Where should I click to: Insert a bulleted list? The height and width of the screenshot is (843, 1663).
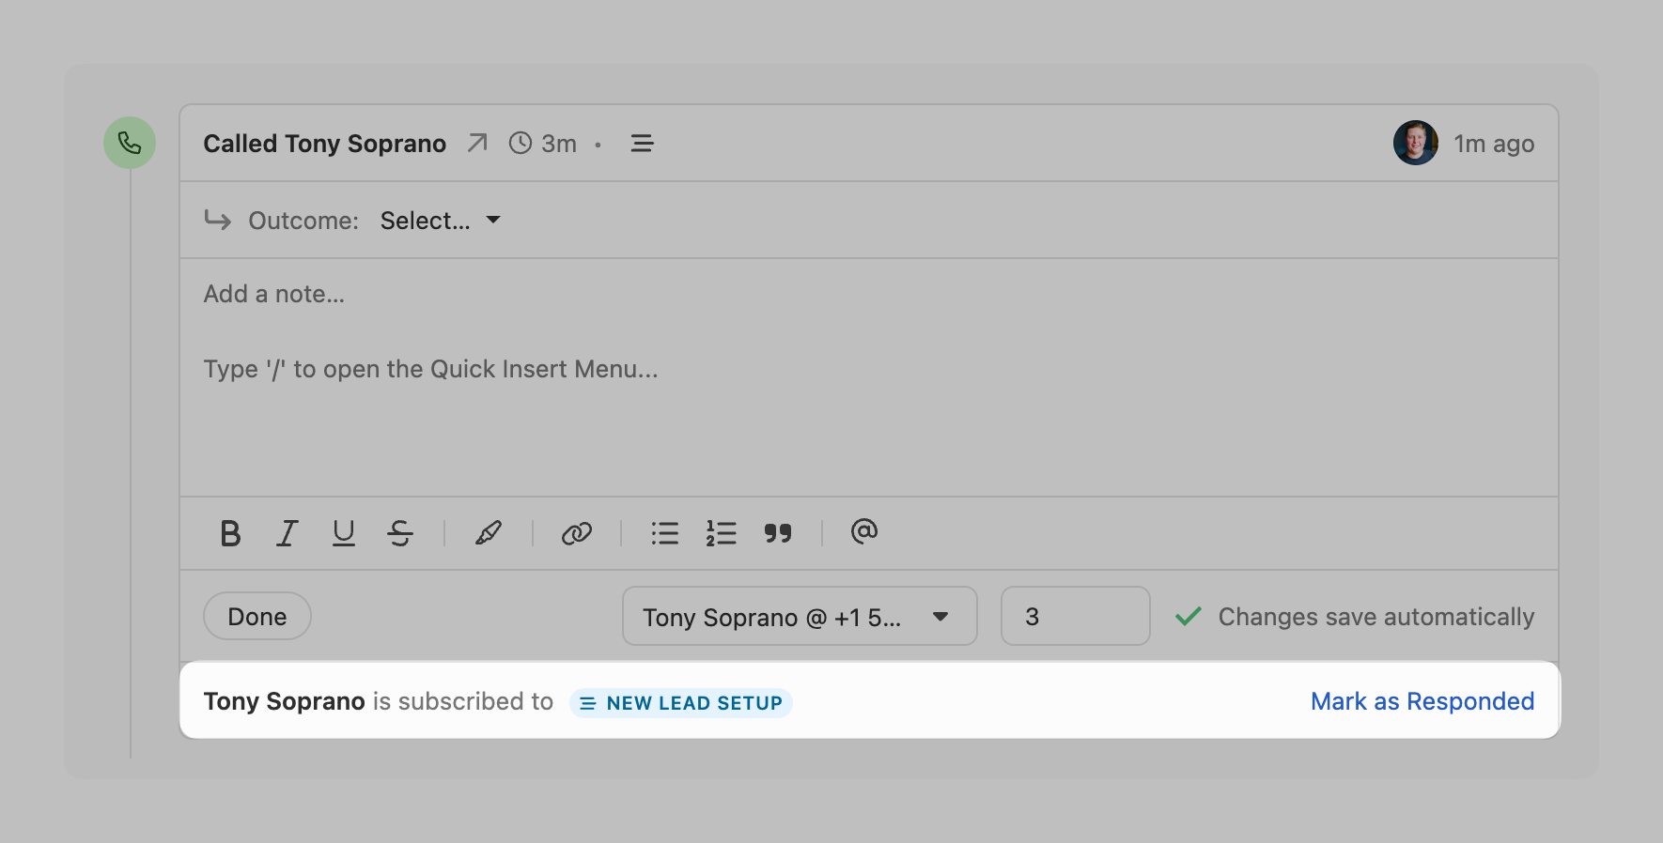[x=665, y=533]
